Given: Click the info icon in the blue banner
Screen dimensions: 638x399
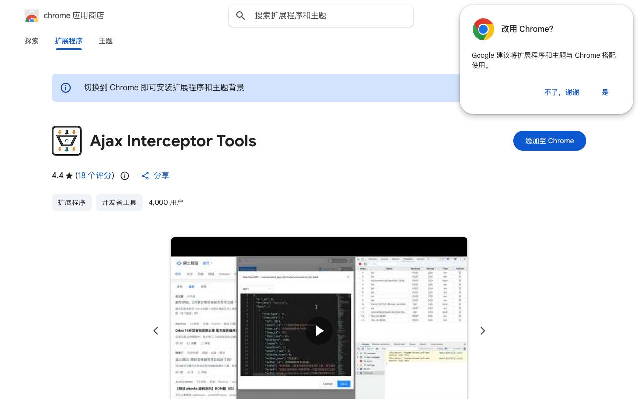Looking at the screenshot, I should coord(66,88).
